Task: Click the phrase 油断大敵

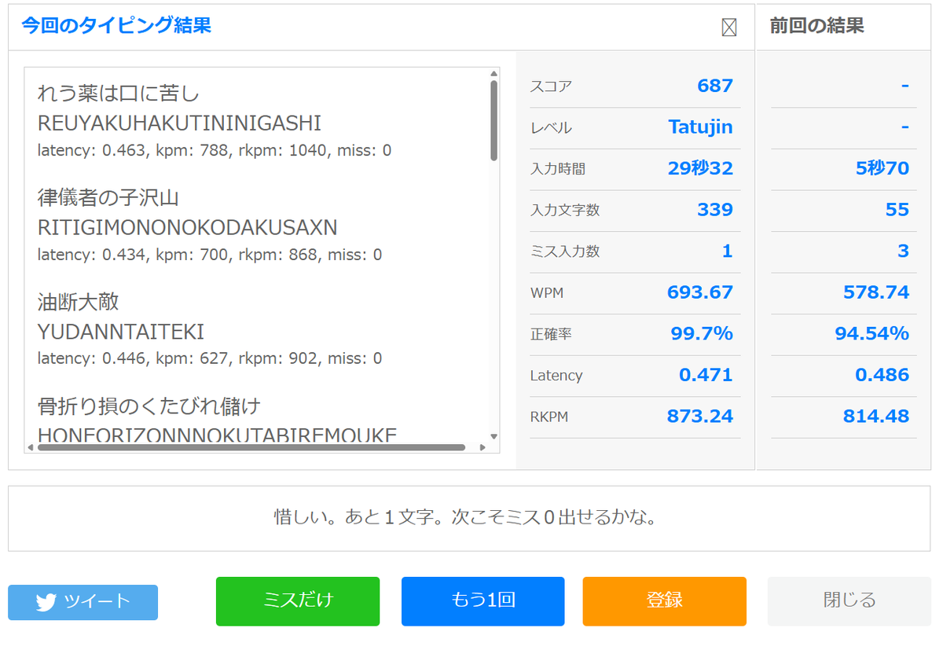Action: click(78, 302)
